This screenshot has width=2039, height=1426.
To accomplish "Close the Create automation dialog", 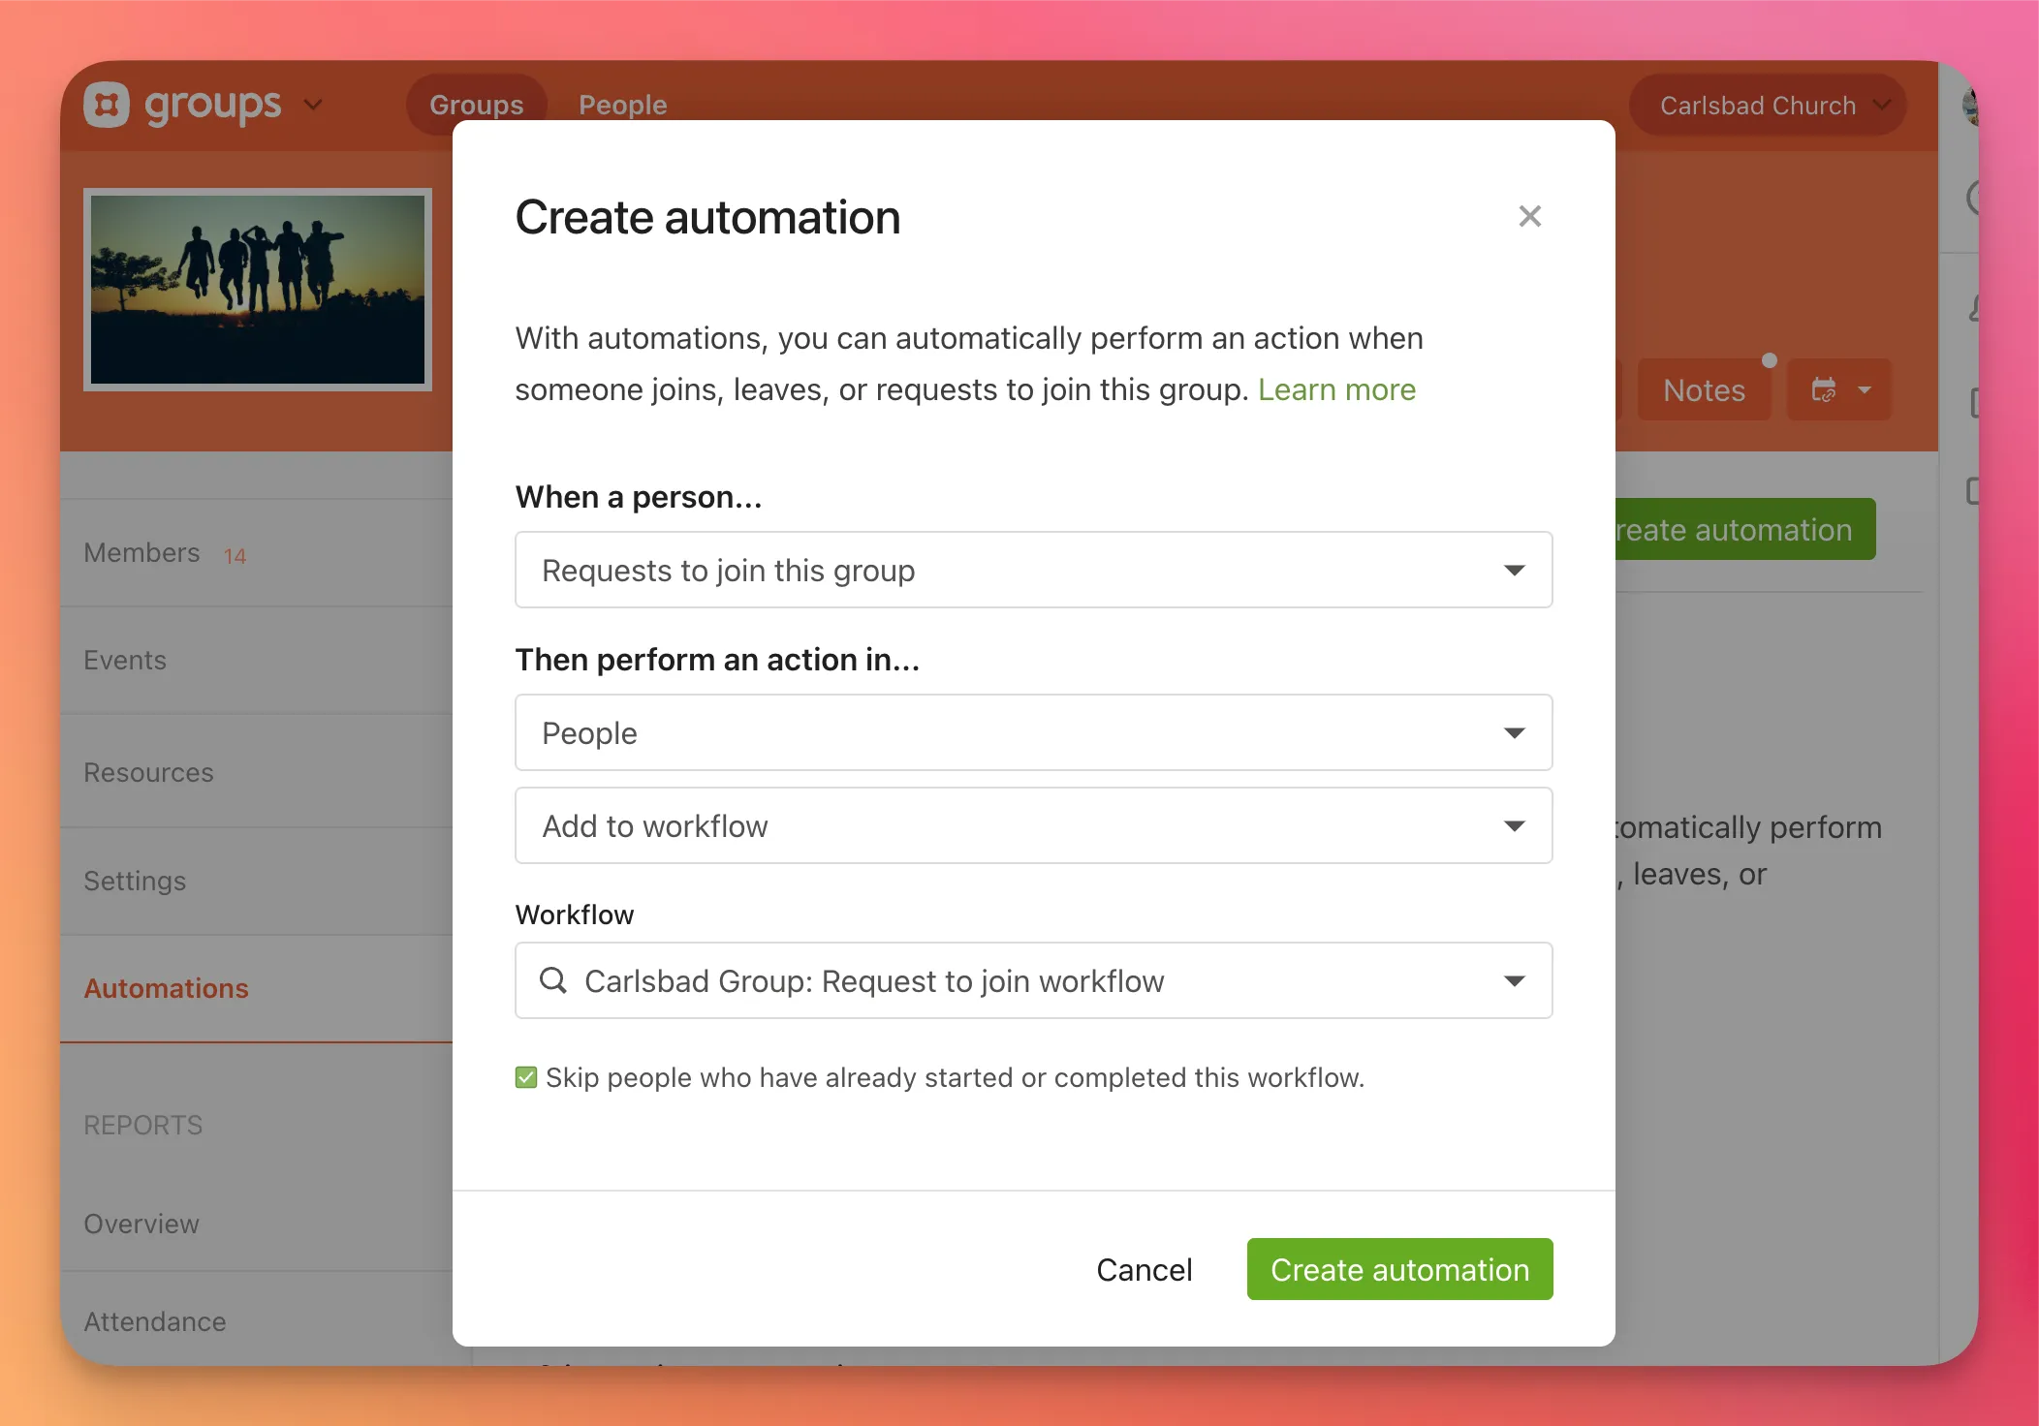I will [x=1529, y=216].
